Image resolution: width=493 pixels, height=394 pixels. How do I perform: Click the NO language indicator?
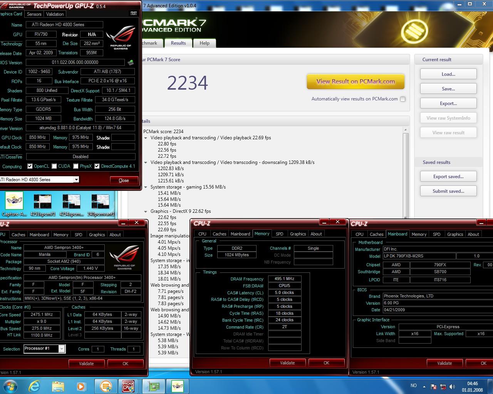(x=414, y=386)
